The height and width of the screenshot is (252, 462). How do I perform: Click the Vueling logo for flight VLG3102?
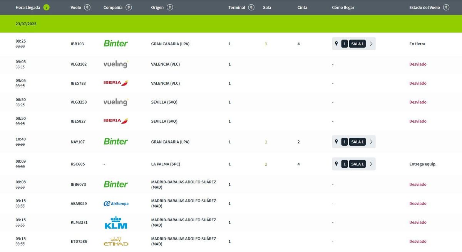click(116, 64)
